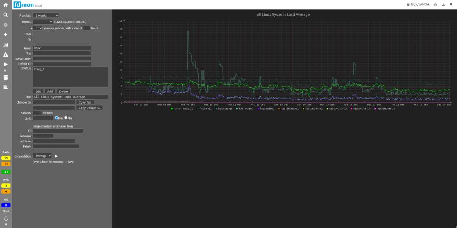
Task: Click the green SLA status badge
Action: (6, 171)
